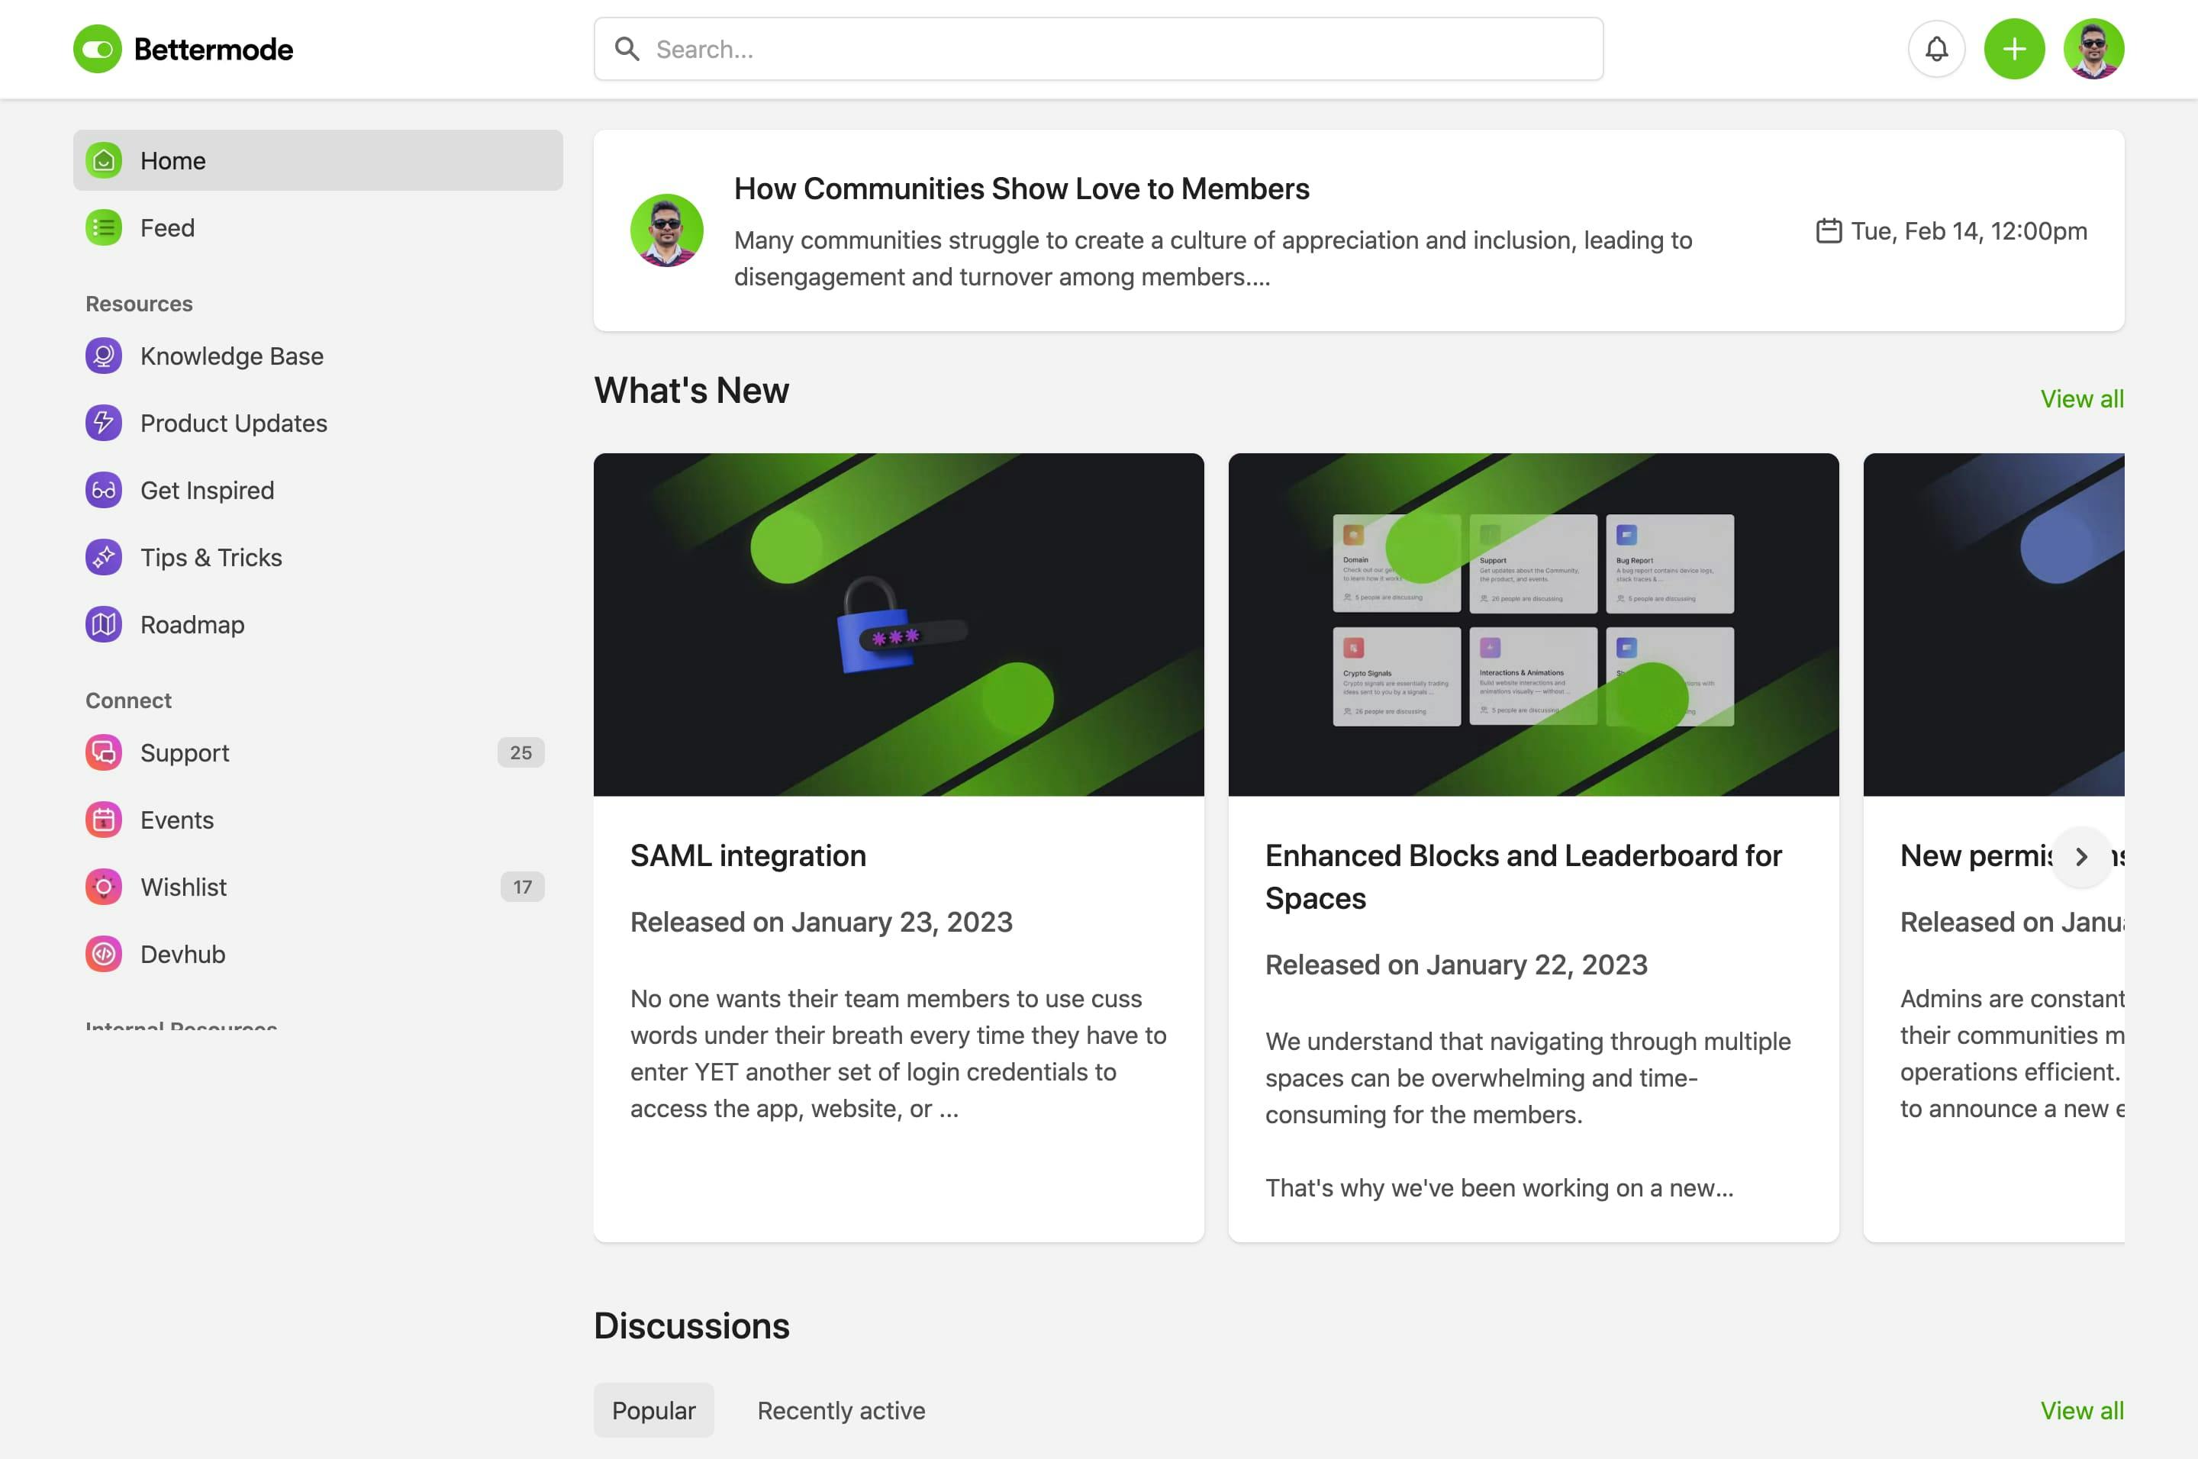Open Knowledge Base from sidebar
This screenshot has width=2198, height=1459.
pos(230,356)
